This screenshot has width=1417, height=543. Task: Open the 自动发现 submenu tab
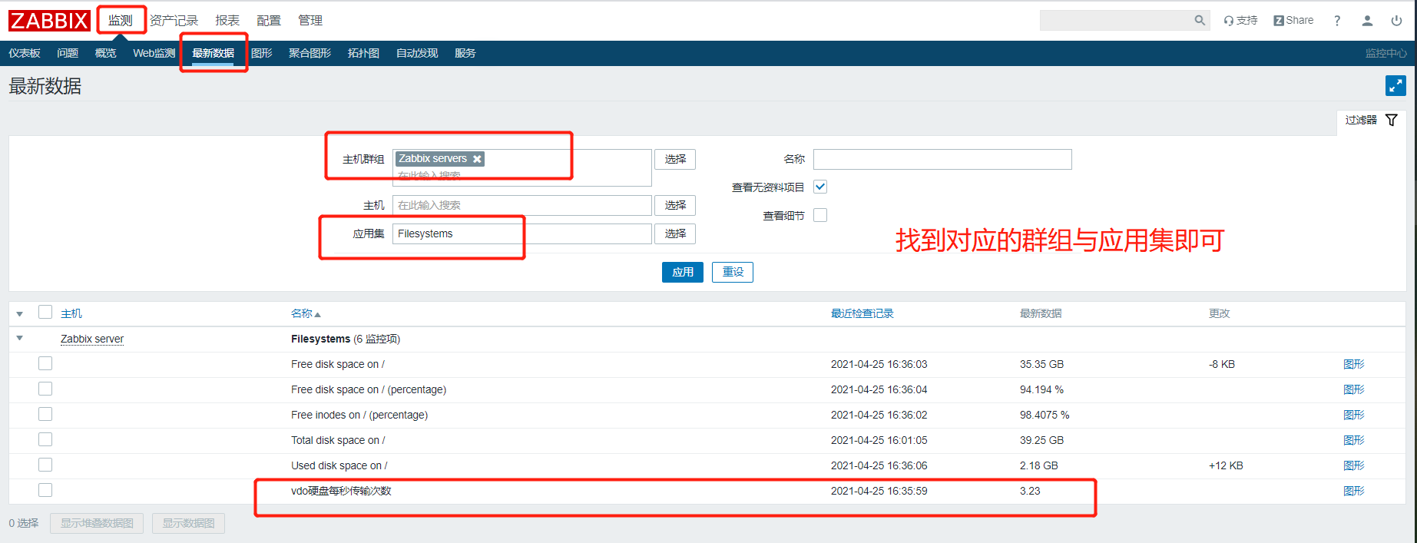417,53
